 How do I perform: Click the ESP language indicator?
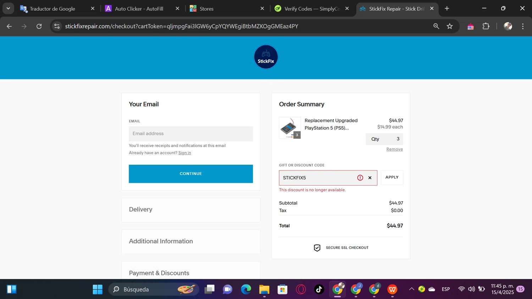(446, 289)
